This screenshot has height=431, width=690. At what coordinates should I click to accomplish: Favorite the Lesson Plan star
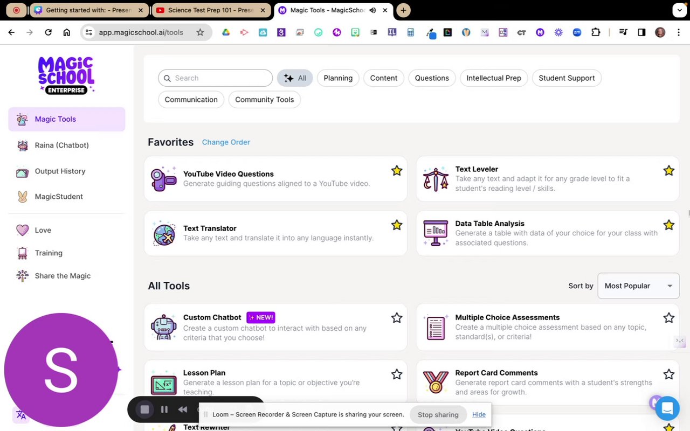coord(397,374)
